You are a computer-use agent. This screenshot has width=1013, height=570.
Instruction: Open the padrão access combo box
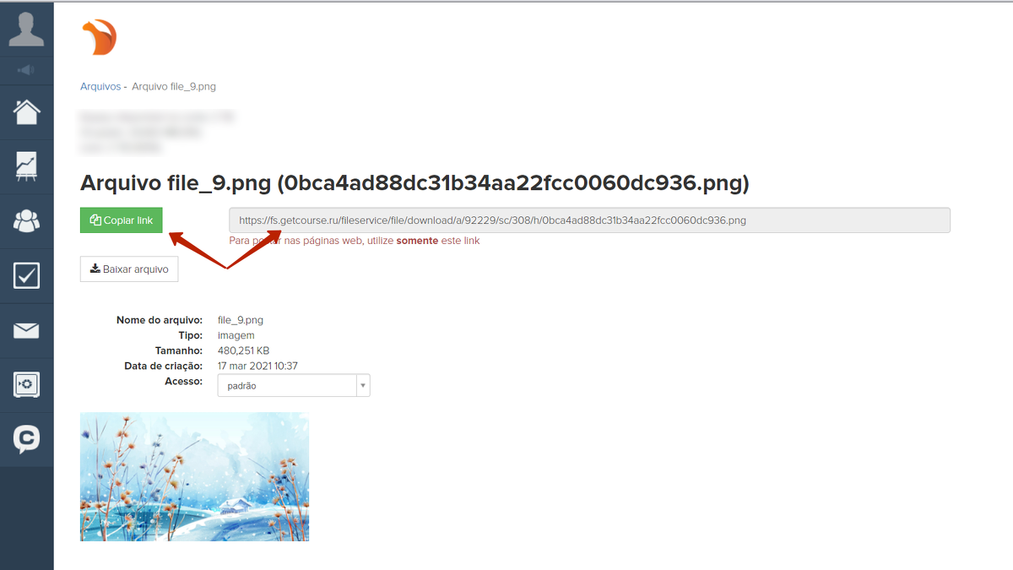(x=294, y=386)
